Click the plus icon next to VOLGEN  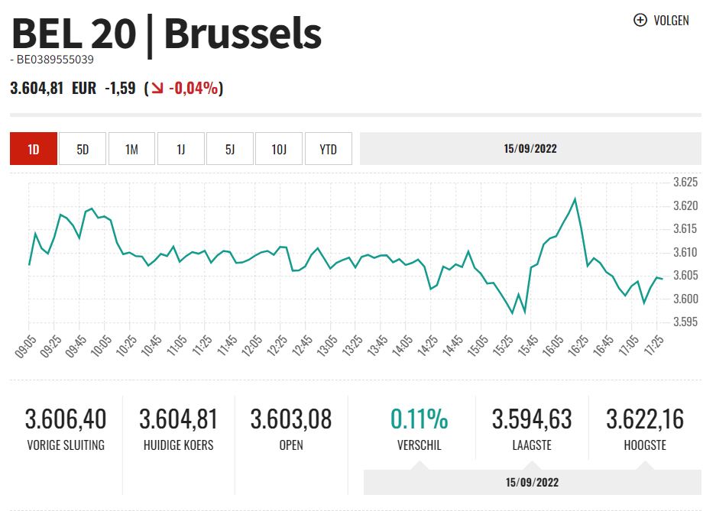(x=640, y=20)
